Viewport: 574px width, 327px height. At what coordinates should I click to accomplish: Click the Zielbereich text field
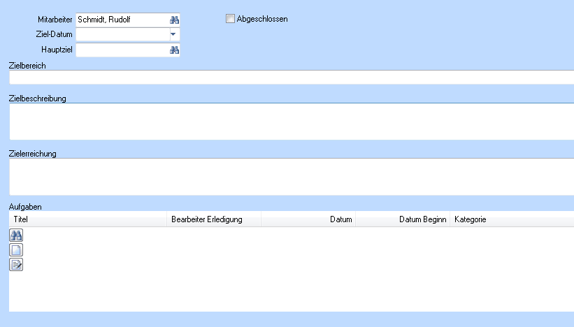tap(292, 77)
